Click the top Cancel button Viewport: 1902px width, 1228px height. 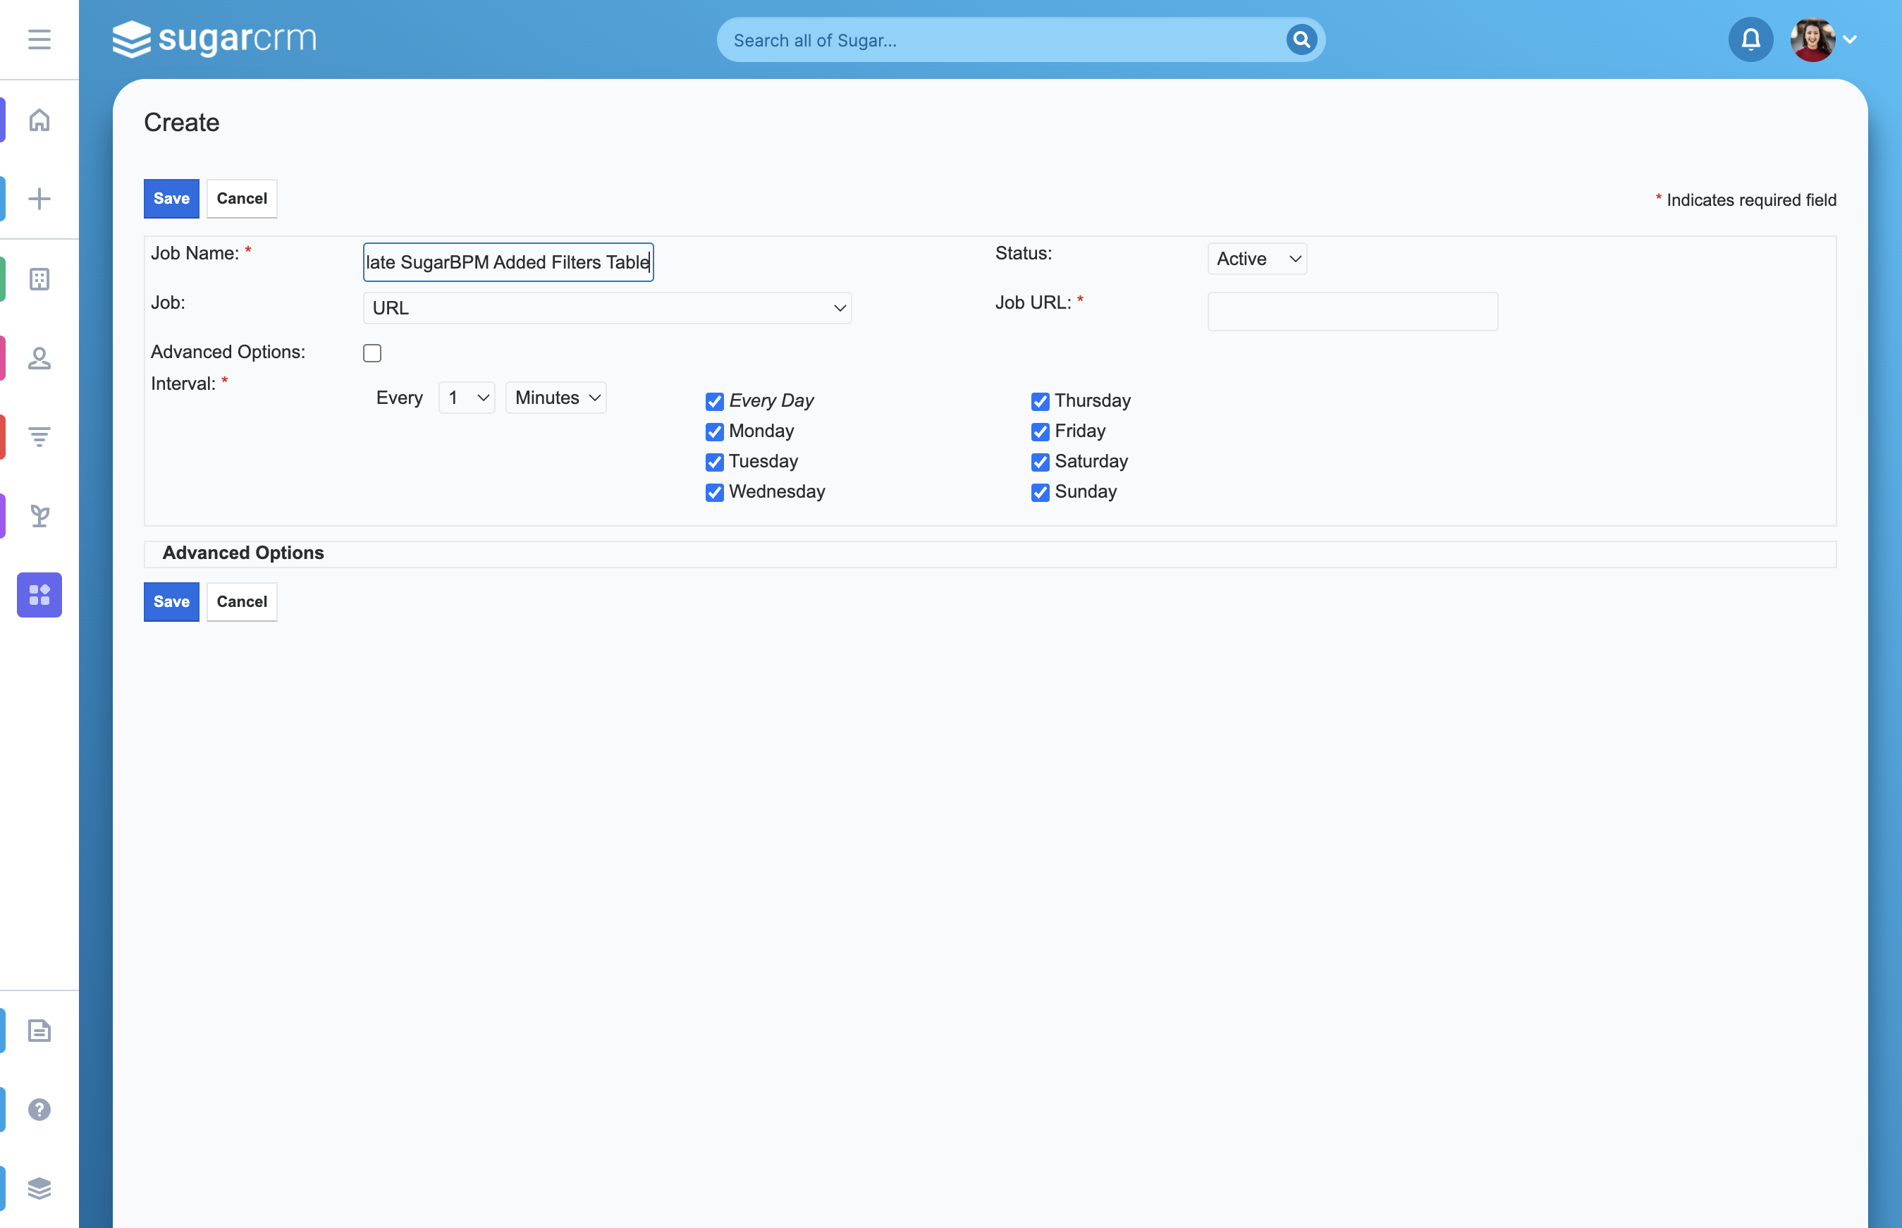click(x=242, y=199)
